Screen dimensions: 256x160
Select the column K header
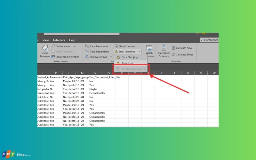coord(56,73)
